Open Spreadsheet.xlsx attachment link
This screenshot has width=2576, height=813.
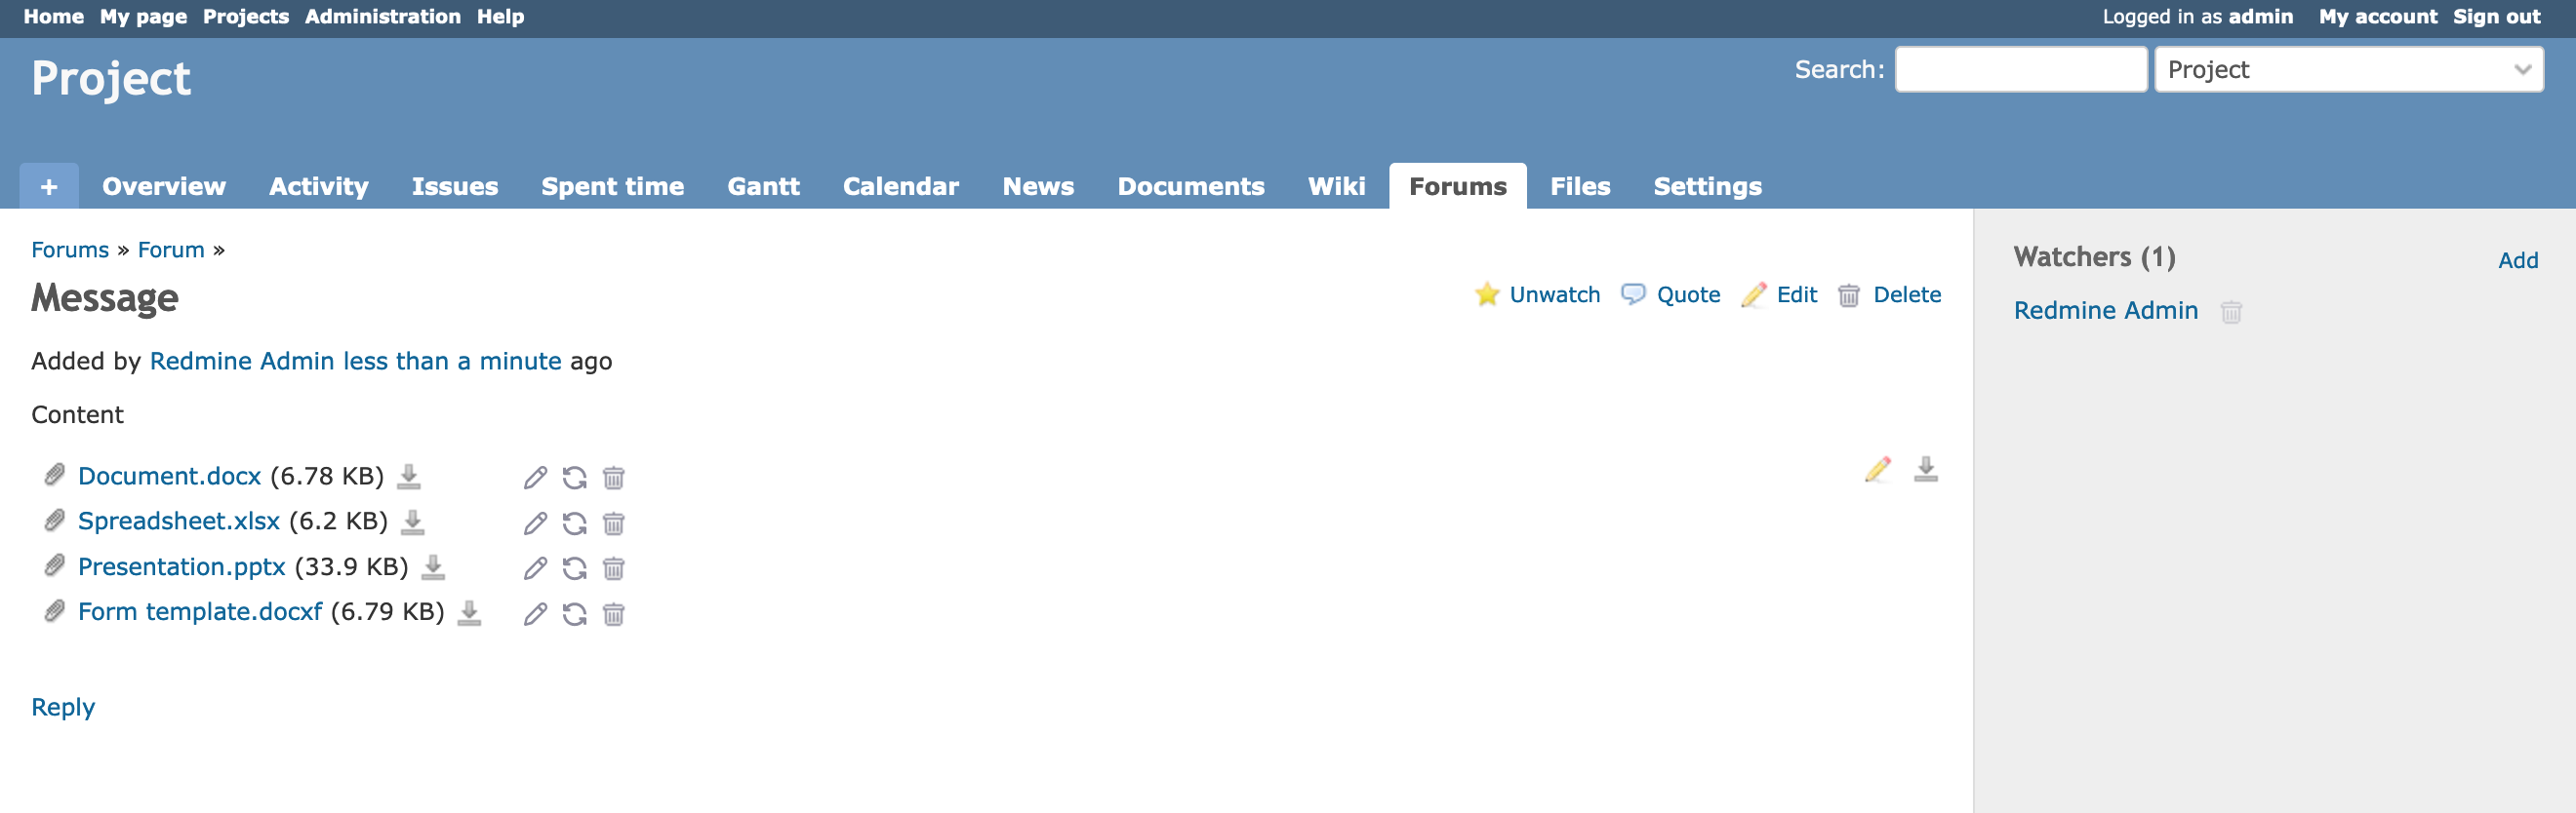pos(179,522)
